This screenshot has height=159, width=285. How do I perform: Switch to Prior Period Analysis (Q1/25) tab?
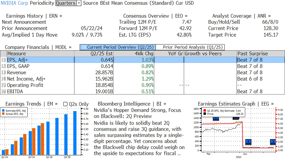tap(190, 47)
